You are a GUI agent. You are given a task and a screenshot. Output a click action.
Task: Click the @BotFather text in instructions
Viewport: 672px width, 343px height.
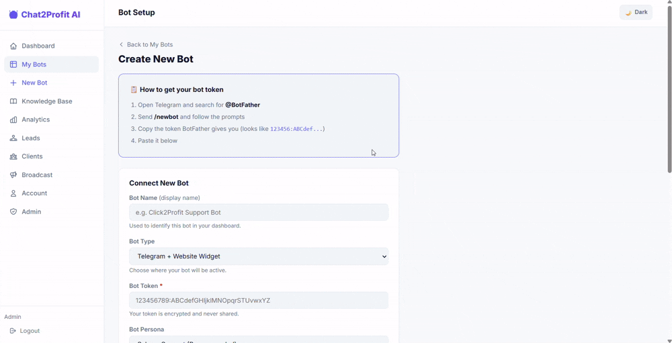[x=243, y=105]
